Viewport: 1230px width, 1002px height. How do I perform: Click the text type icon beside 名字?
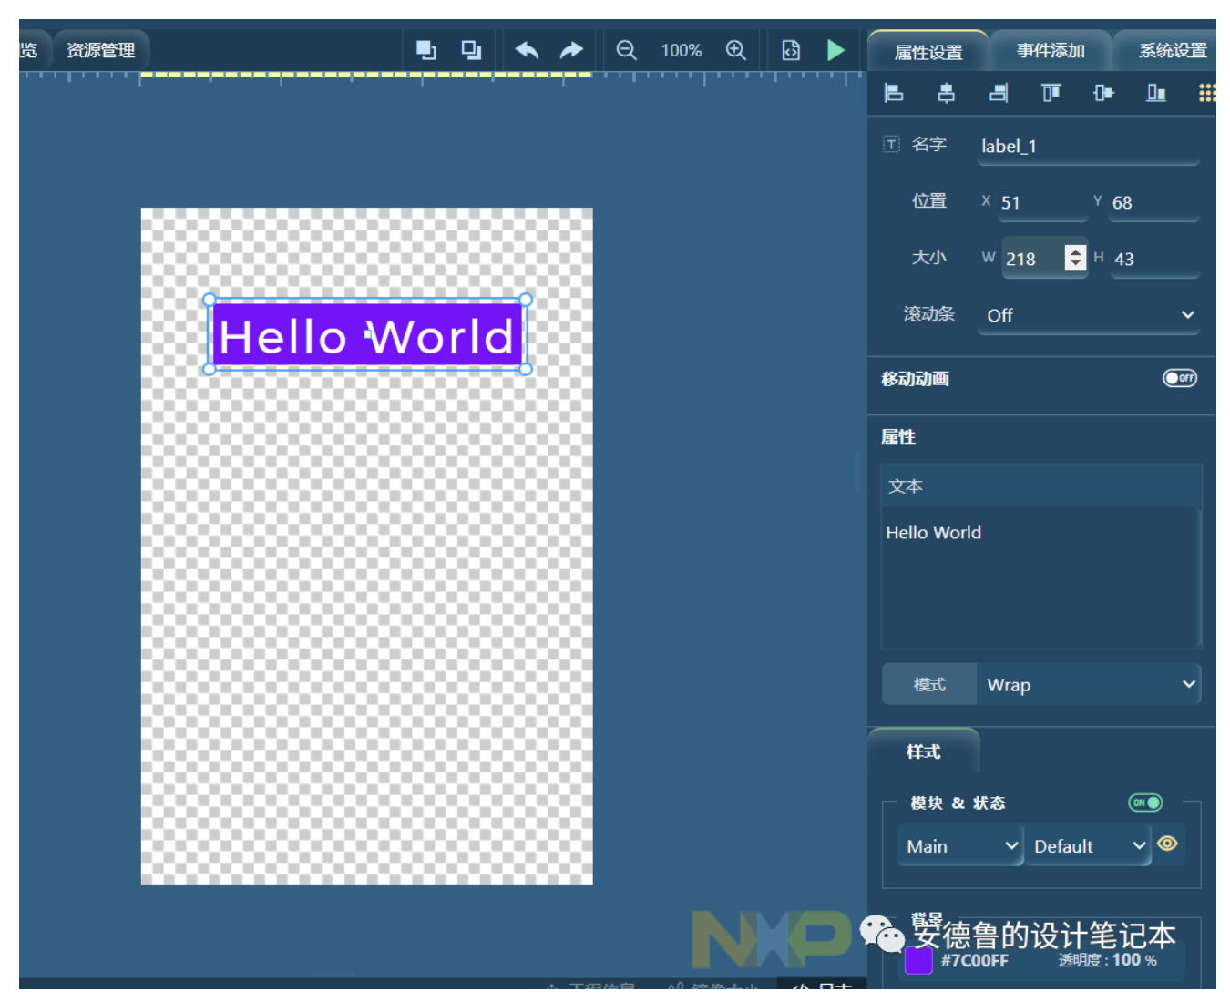coord(891,144)
